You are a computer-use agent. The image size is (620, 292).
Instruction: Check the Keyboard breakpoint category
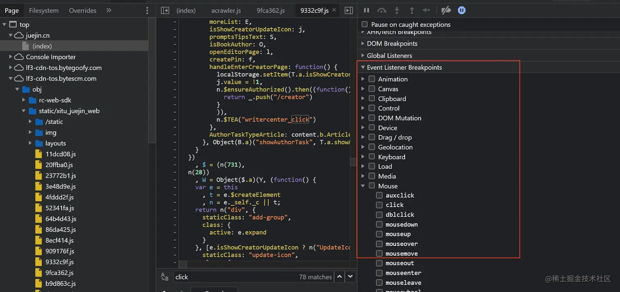point(372,157)
